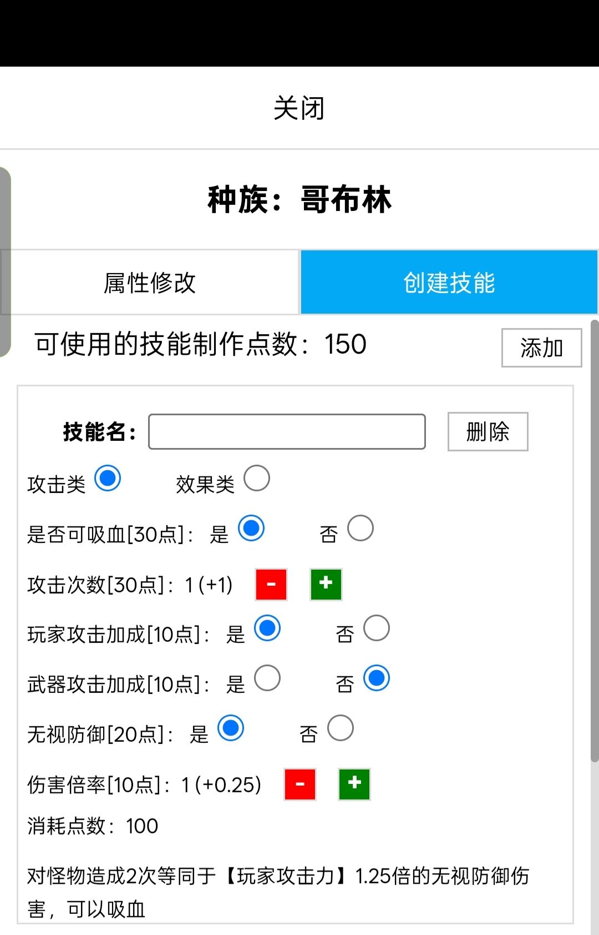This screenshot has height=935, width=599.
Task: Delete this skill with the 删除 button
Action: pos(487,431)
